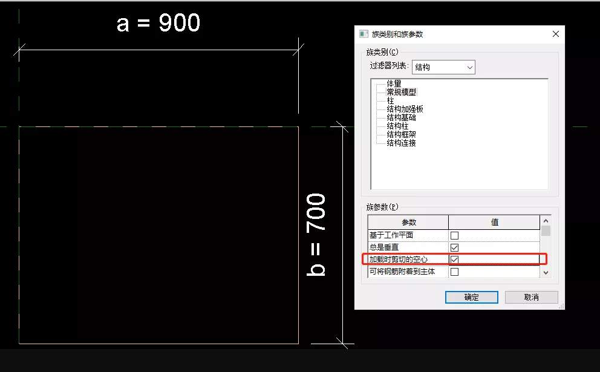The image size is (600, 372).
Task: Click the dialog icon beside 族类别和族参数 title
Action: click(x=364, y=34)
